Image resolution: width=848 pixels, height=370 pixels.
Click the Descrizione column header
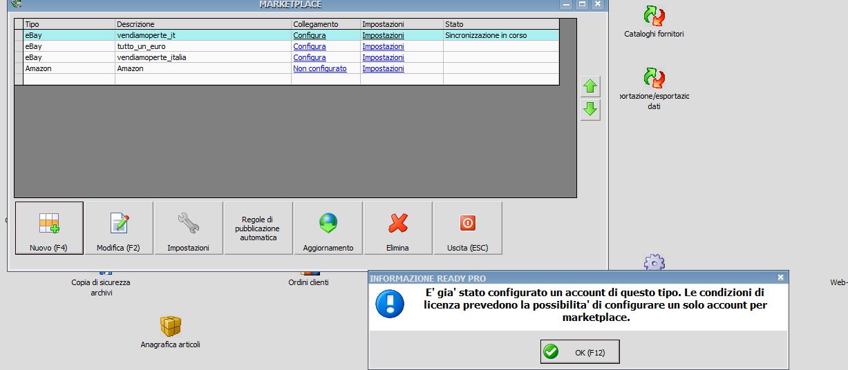(203, 24)
